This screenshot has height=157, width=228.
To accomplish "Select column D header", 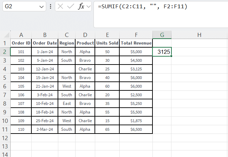I will (85, 35).
